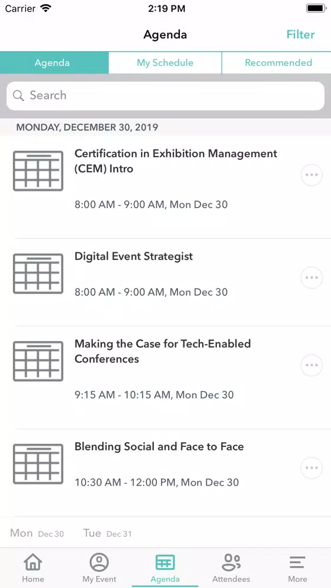
Task: Open the Home tab icon
Action: 33,562
